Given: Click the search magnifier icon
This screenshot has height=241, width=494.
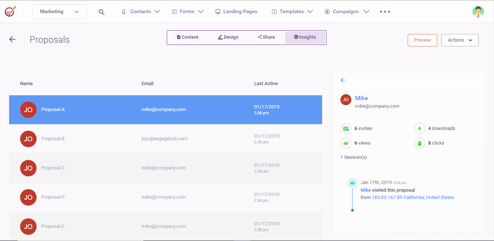Looking at the screenshot, I should (x=102, y=12).
